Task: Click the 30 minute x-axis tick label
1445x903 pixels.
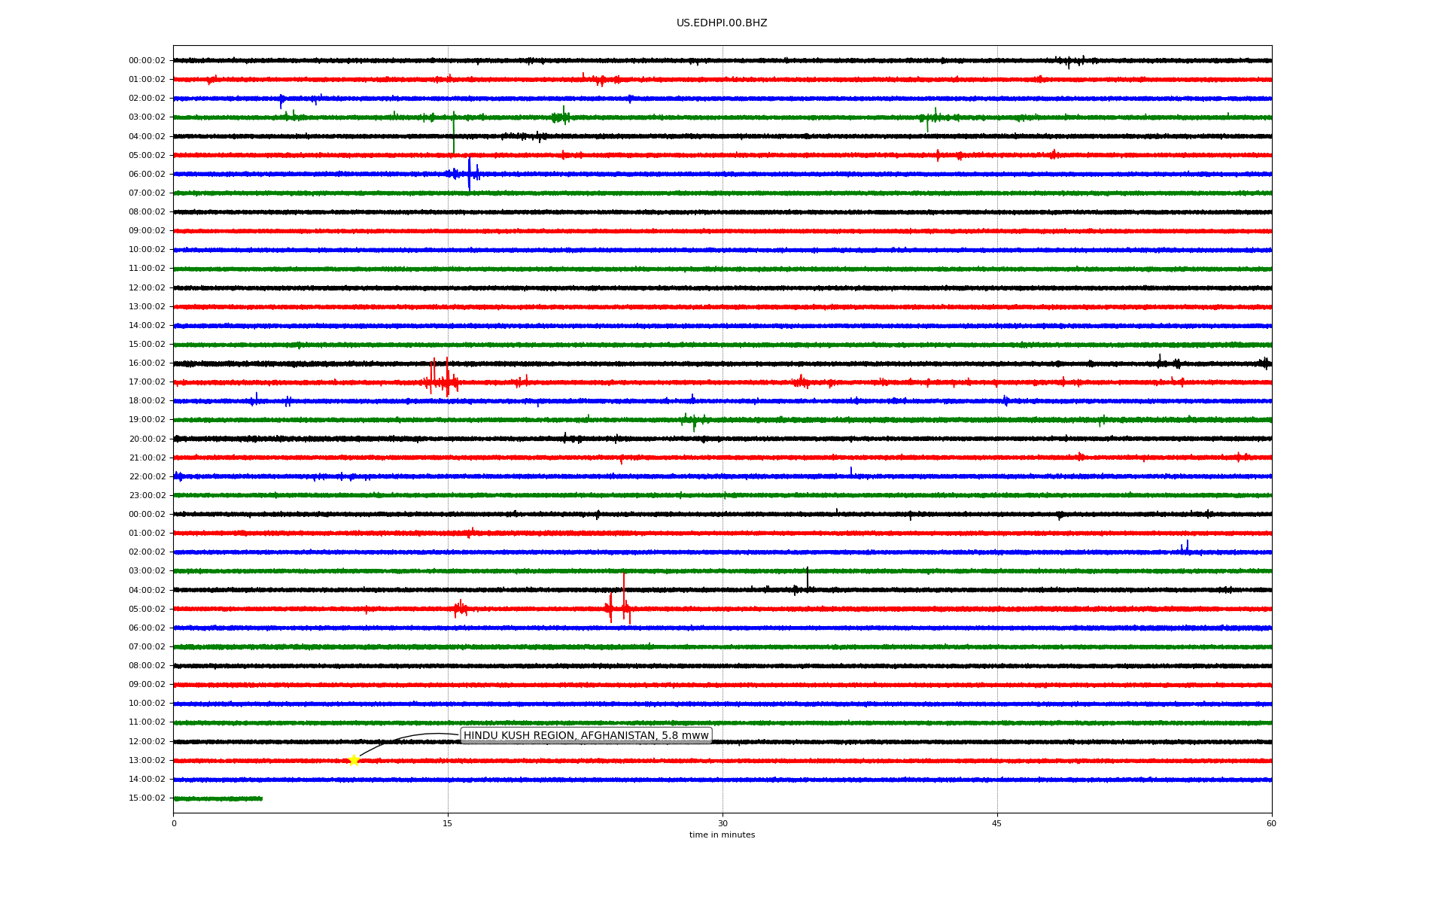Action: tap(722, 823)
